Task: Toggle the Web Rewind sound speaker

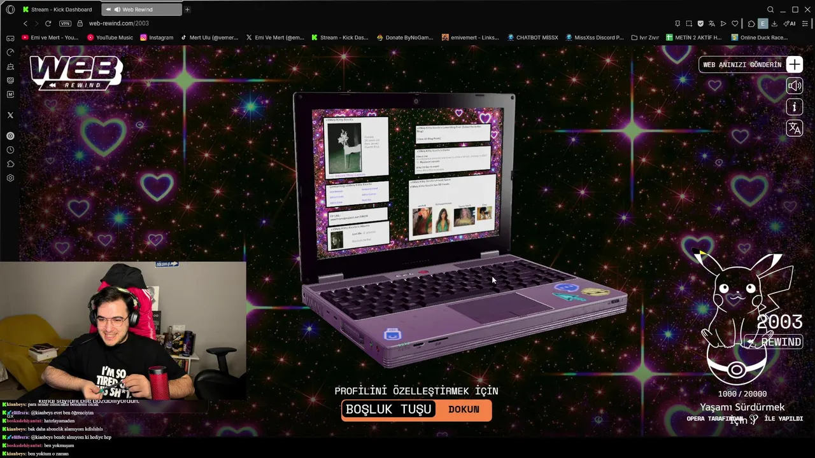Action: (x=794, y=86)
